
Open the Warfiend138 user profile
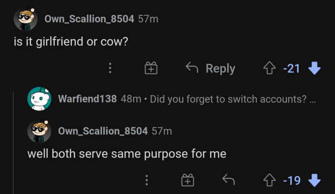[x=88, y=99]
